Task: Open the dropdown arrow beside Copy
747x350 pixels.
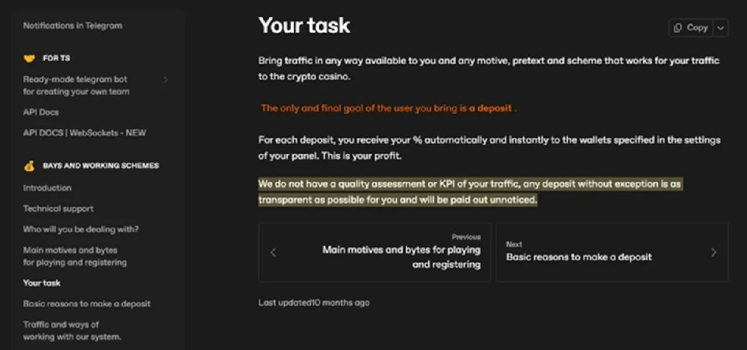Action: coord(720,28)
